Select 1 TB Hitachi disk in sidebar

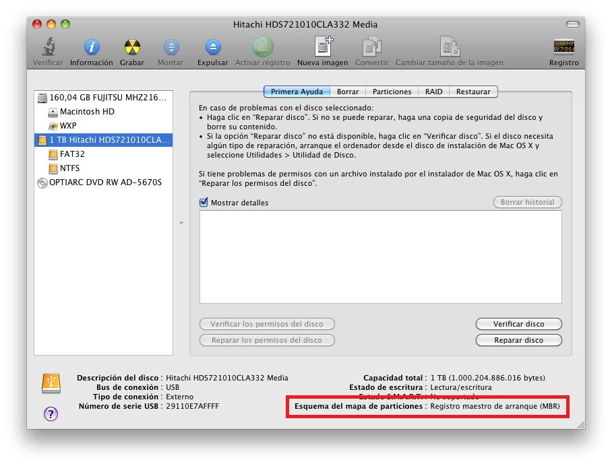coord(103,139)
